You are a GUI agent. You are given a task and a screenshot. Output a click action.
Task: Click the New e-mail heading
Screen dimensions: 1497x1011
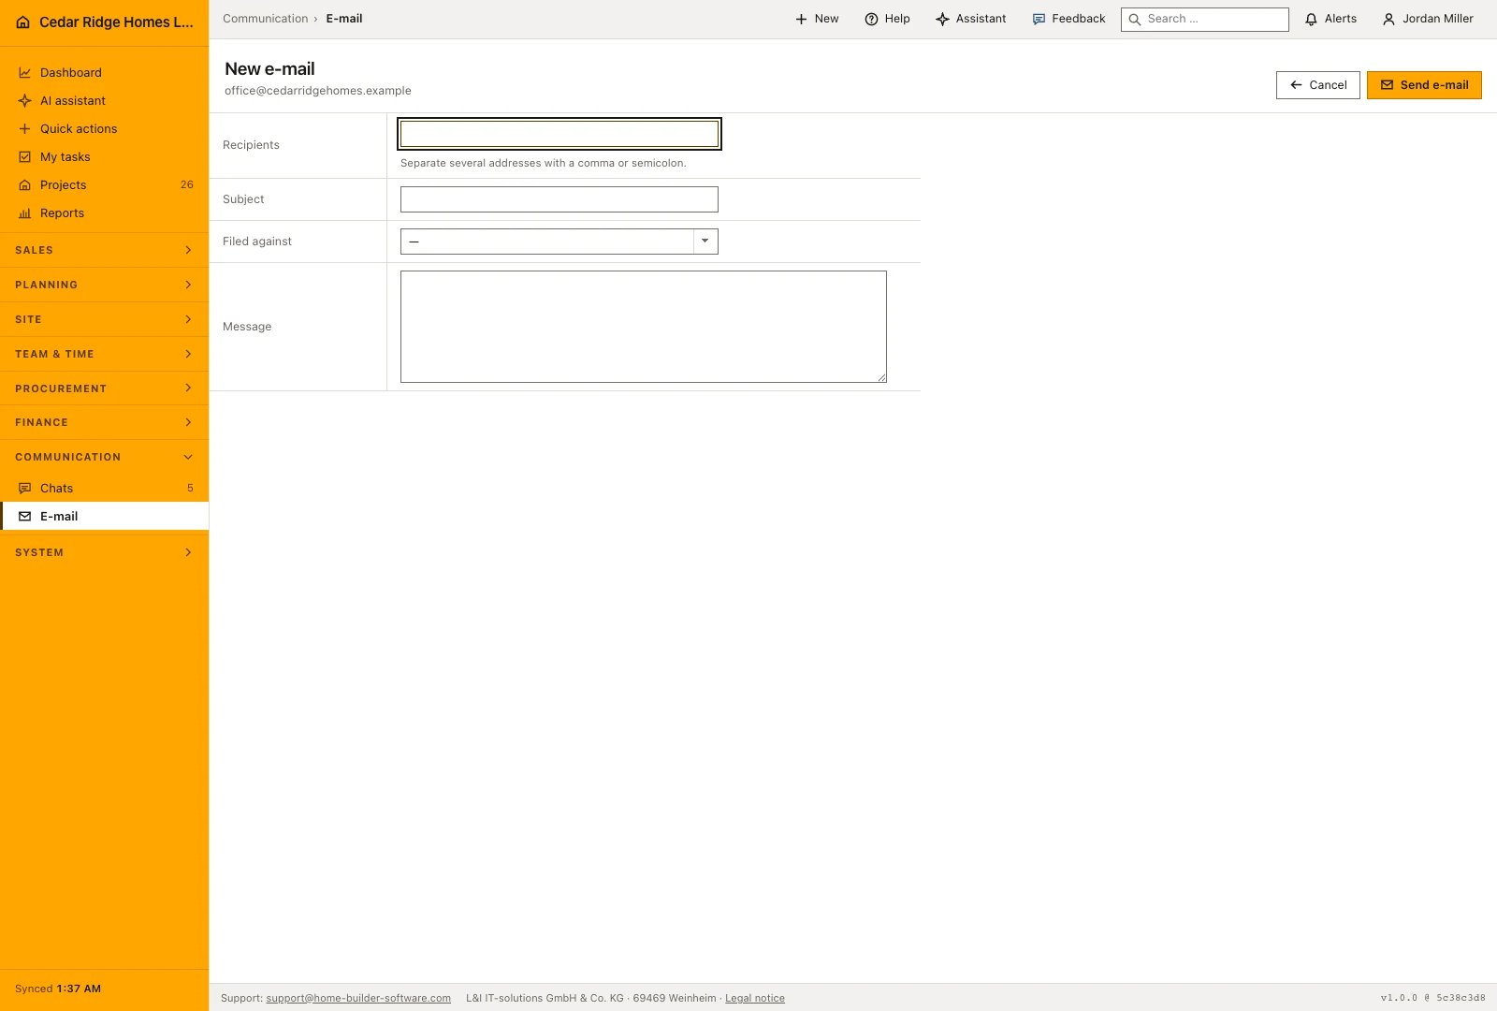pyautogui.click(x=269, y=69)
